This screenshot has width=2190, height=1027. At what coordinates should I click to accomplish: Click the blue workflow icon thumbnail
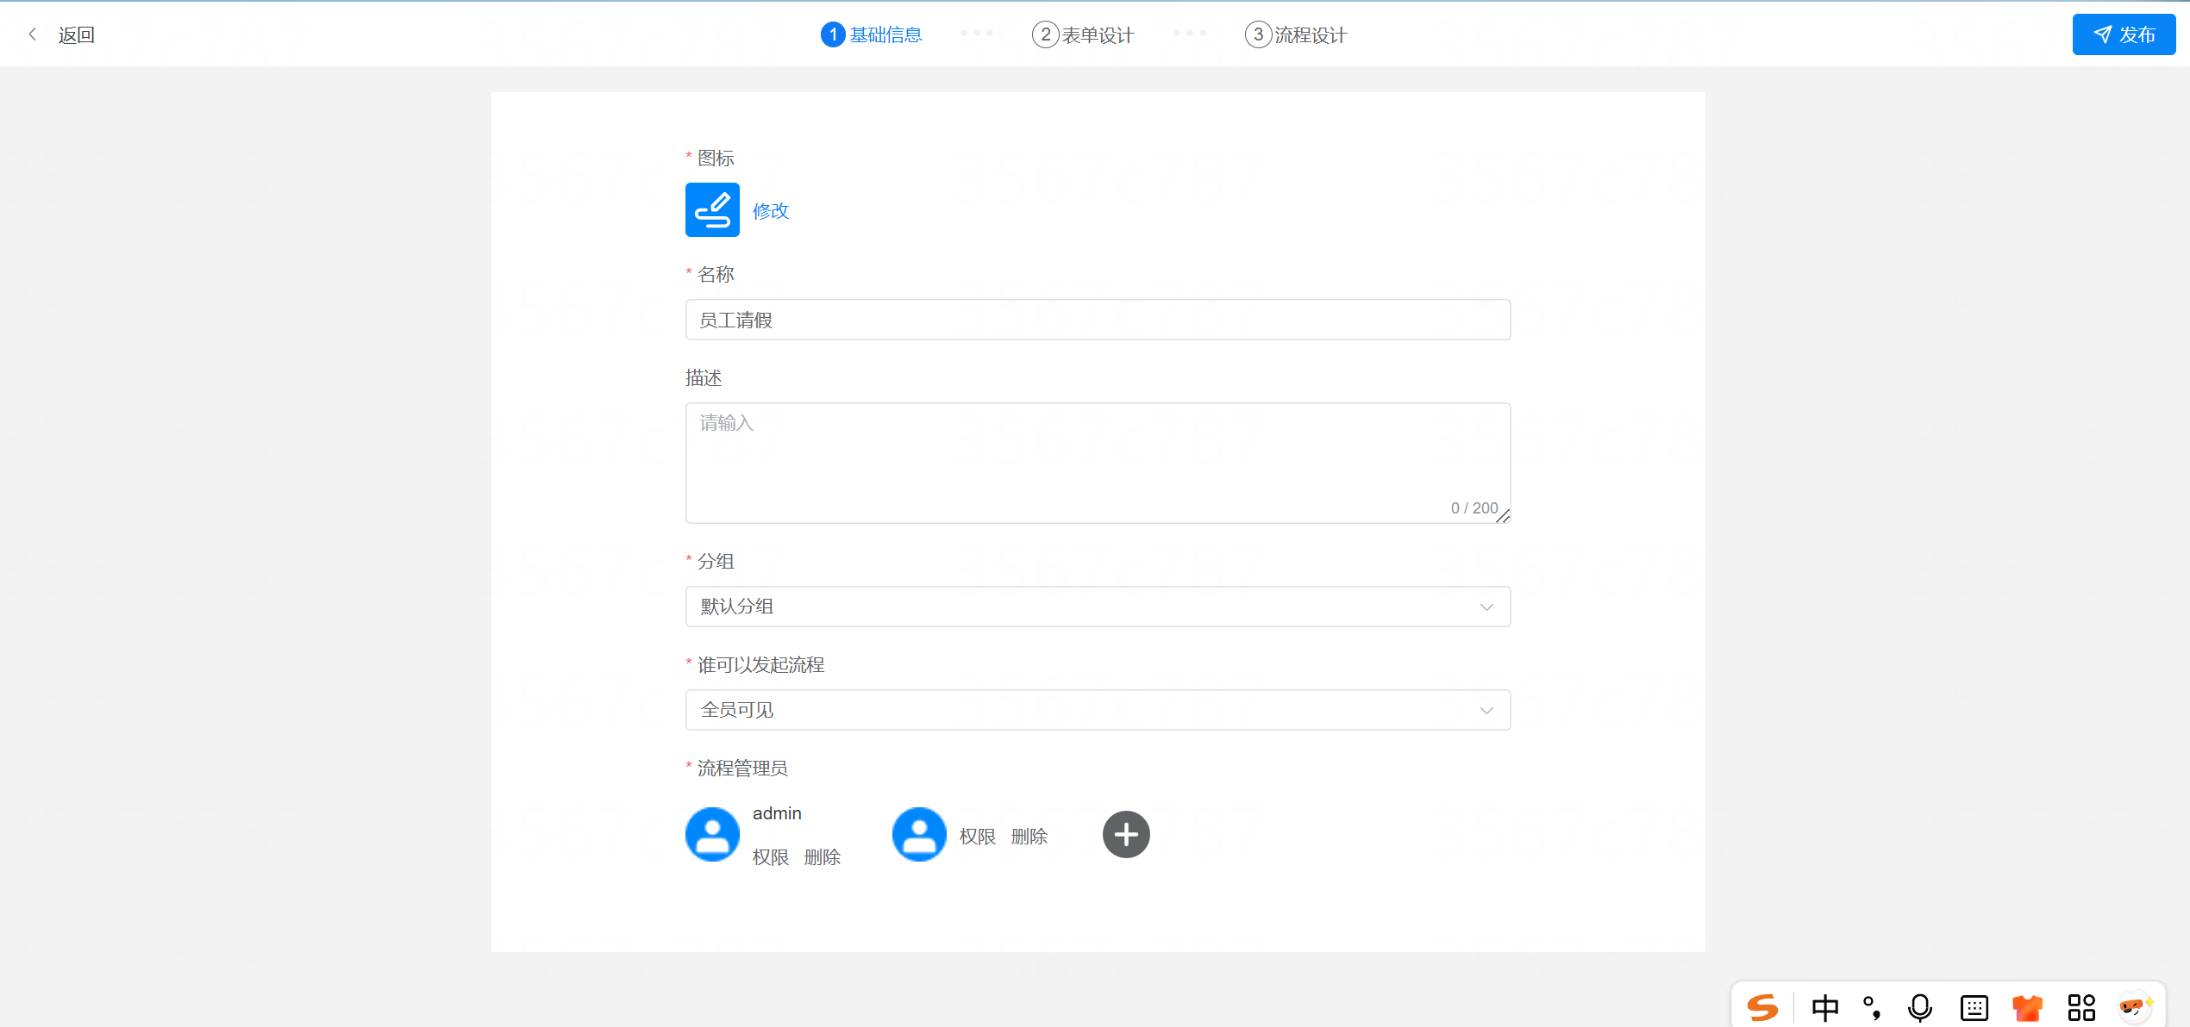pyautogui.click(x=712, y=209)
